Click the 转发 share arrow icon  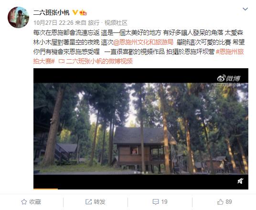(89, 202)
